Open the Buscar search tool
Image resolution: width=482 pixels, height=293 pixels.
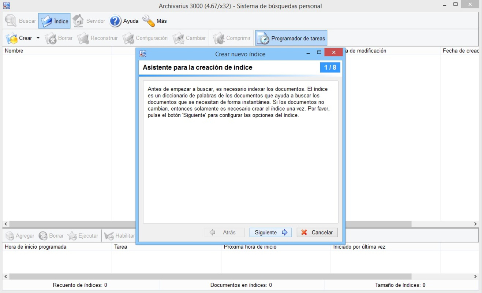point(20,21)
